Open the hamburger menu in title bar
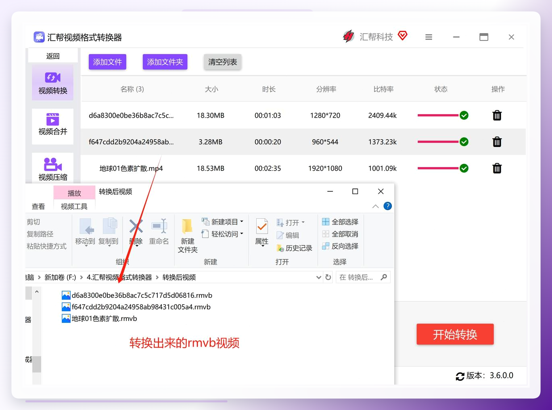Viewport: 552px width, 410px height. (429, 37)
